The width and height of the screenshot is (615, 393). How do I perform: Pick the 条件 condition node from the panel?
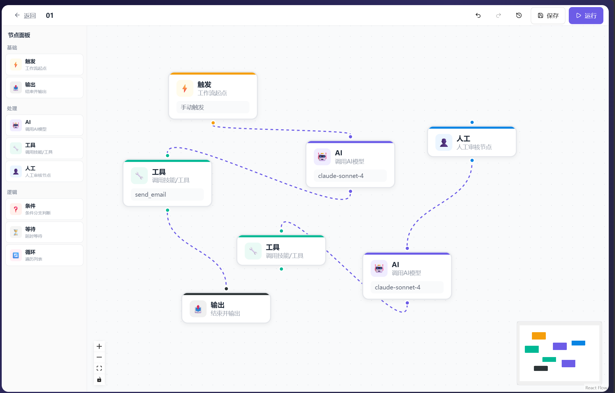point(44,209)
